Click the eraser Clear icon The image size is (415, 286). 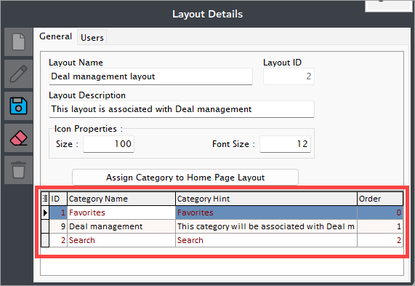point(18,138)
